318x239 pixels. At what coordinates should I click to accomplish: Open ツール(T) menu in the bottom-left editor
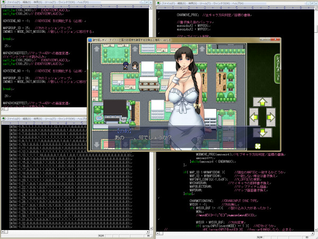[x=50, y=119]
